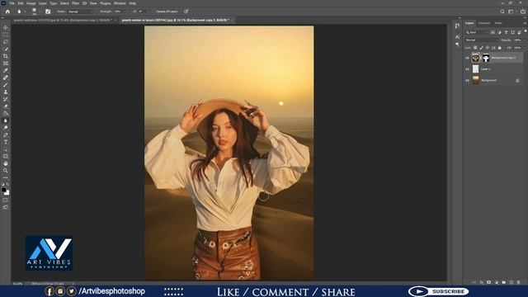Click the pressure-for-size icon in options bar
Screen dimensions: 528x297
tap(186, 12)
